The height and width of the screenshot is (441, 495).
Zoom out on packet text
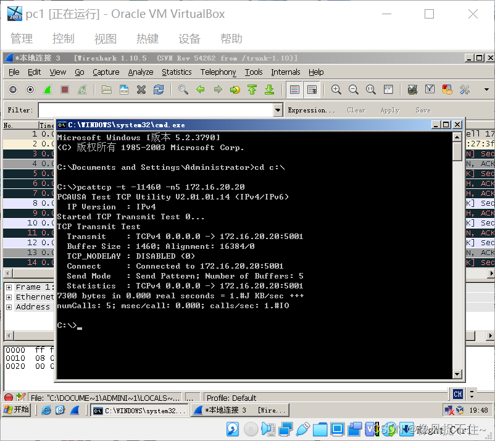pyautogui.click(x=354, y=90)
